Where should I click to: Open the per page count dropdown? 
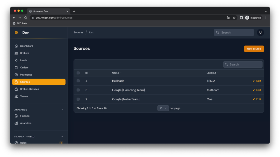[163, 108]
